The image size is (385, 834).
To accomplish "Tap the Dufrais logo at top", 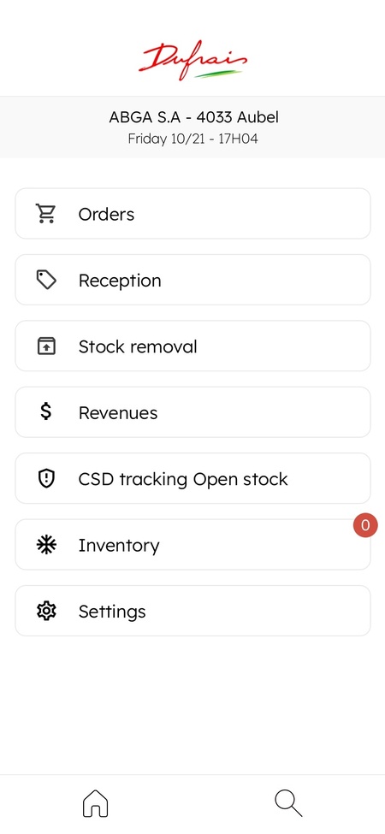I will coord(193,60).
